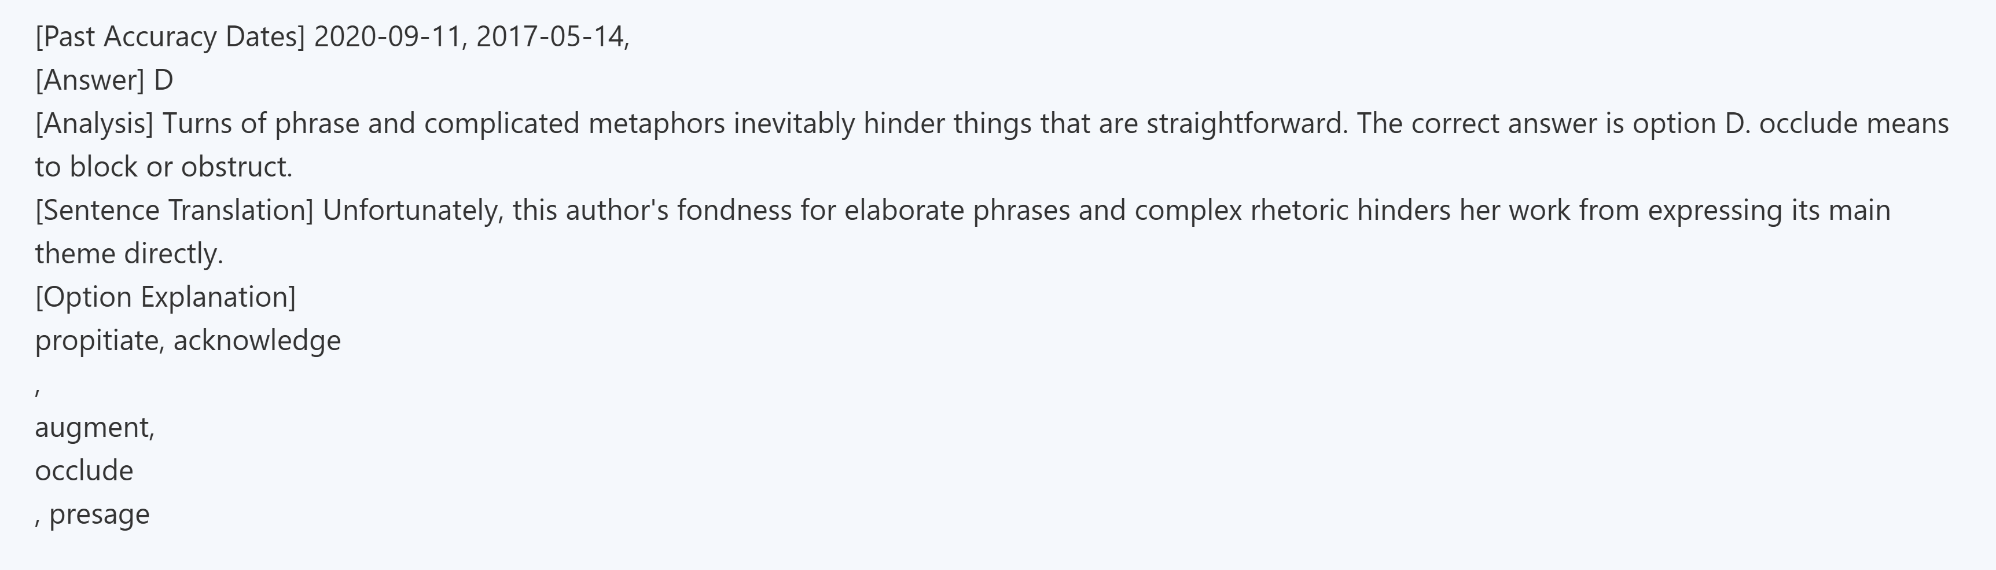1996x570 pixels.
Task: Click the word rhetoric in the translation
Action: pos(1299,210)
